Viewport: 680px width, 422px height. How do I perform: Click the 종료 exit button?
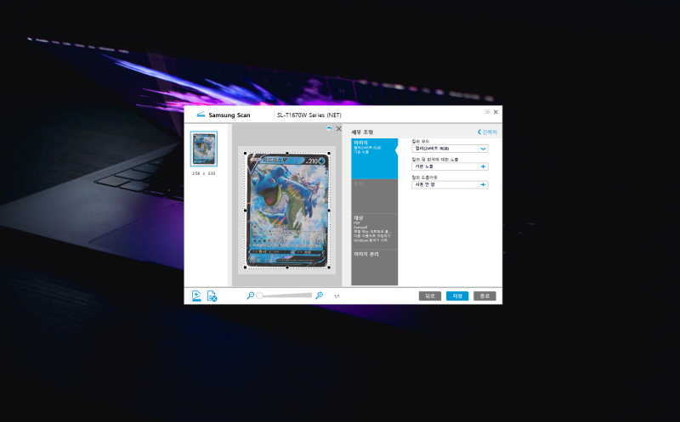[x=484, y=296]
